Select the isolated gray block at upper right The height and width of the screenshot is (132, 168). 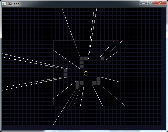(102, 58)
